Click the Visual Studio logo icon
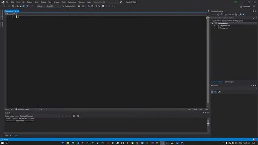 pyautogui.click(x=3, y=2)
